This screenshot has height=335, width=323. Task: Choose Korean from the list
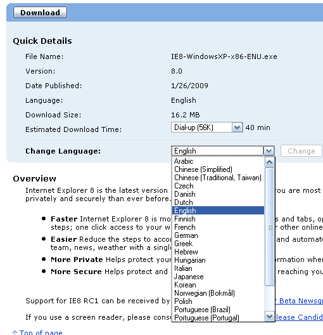click(x=218, y=285)
